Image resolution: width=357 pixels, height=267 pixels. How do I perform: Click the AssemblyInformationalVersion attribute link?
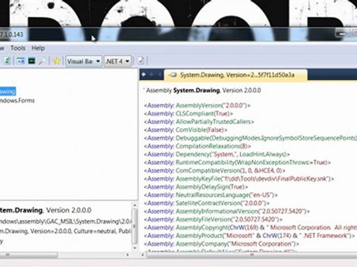(217, 211)
